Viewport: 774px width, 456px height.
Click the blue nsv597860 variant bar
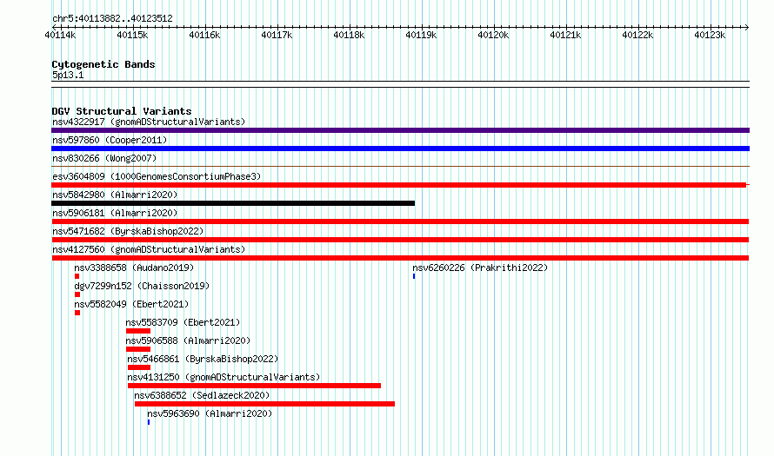(400, 149)
